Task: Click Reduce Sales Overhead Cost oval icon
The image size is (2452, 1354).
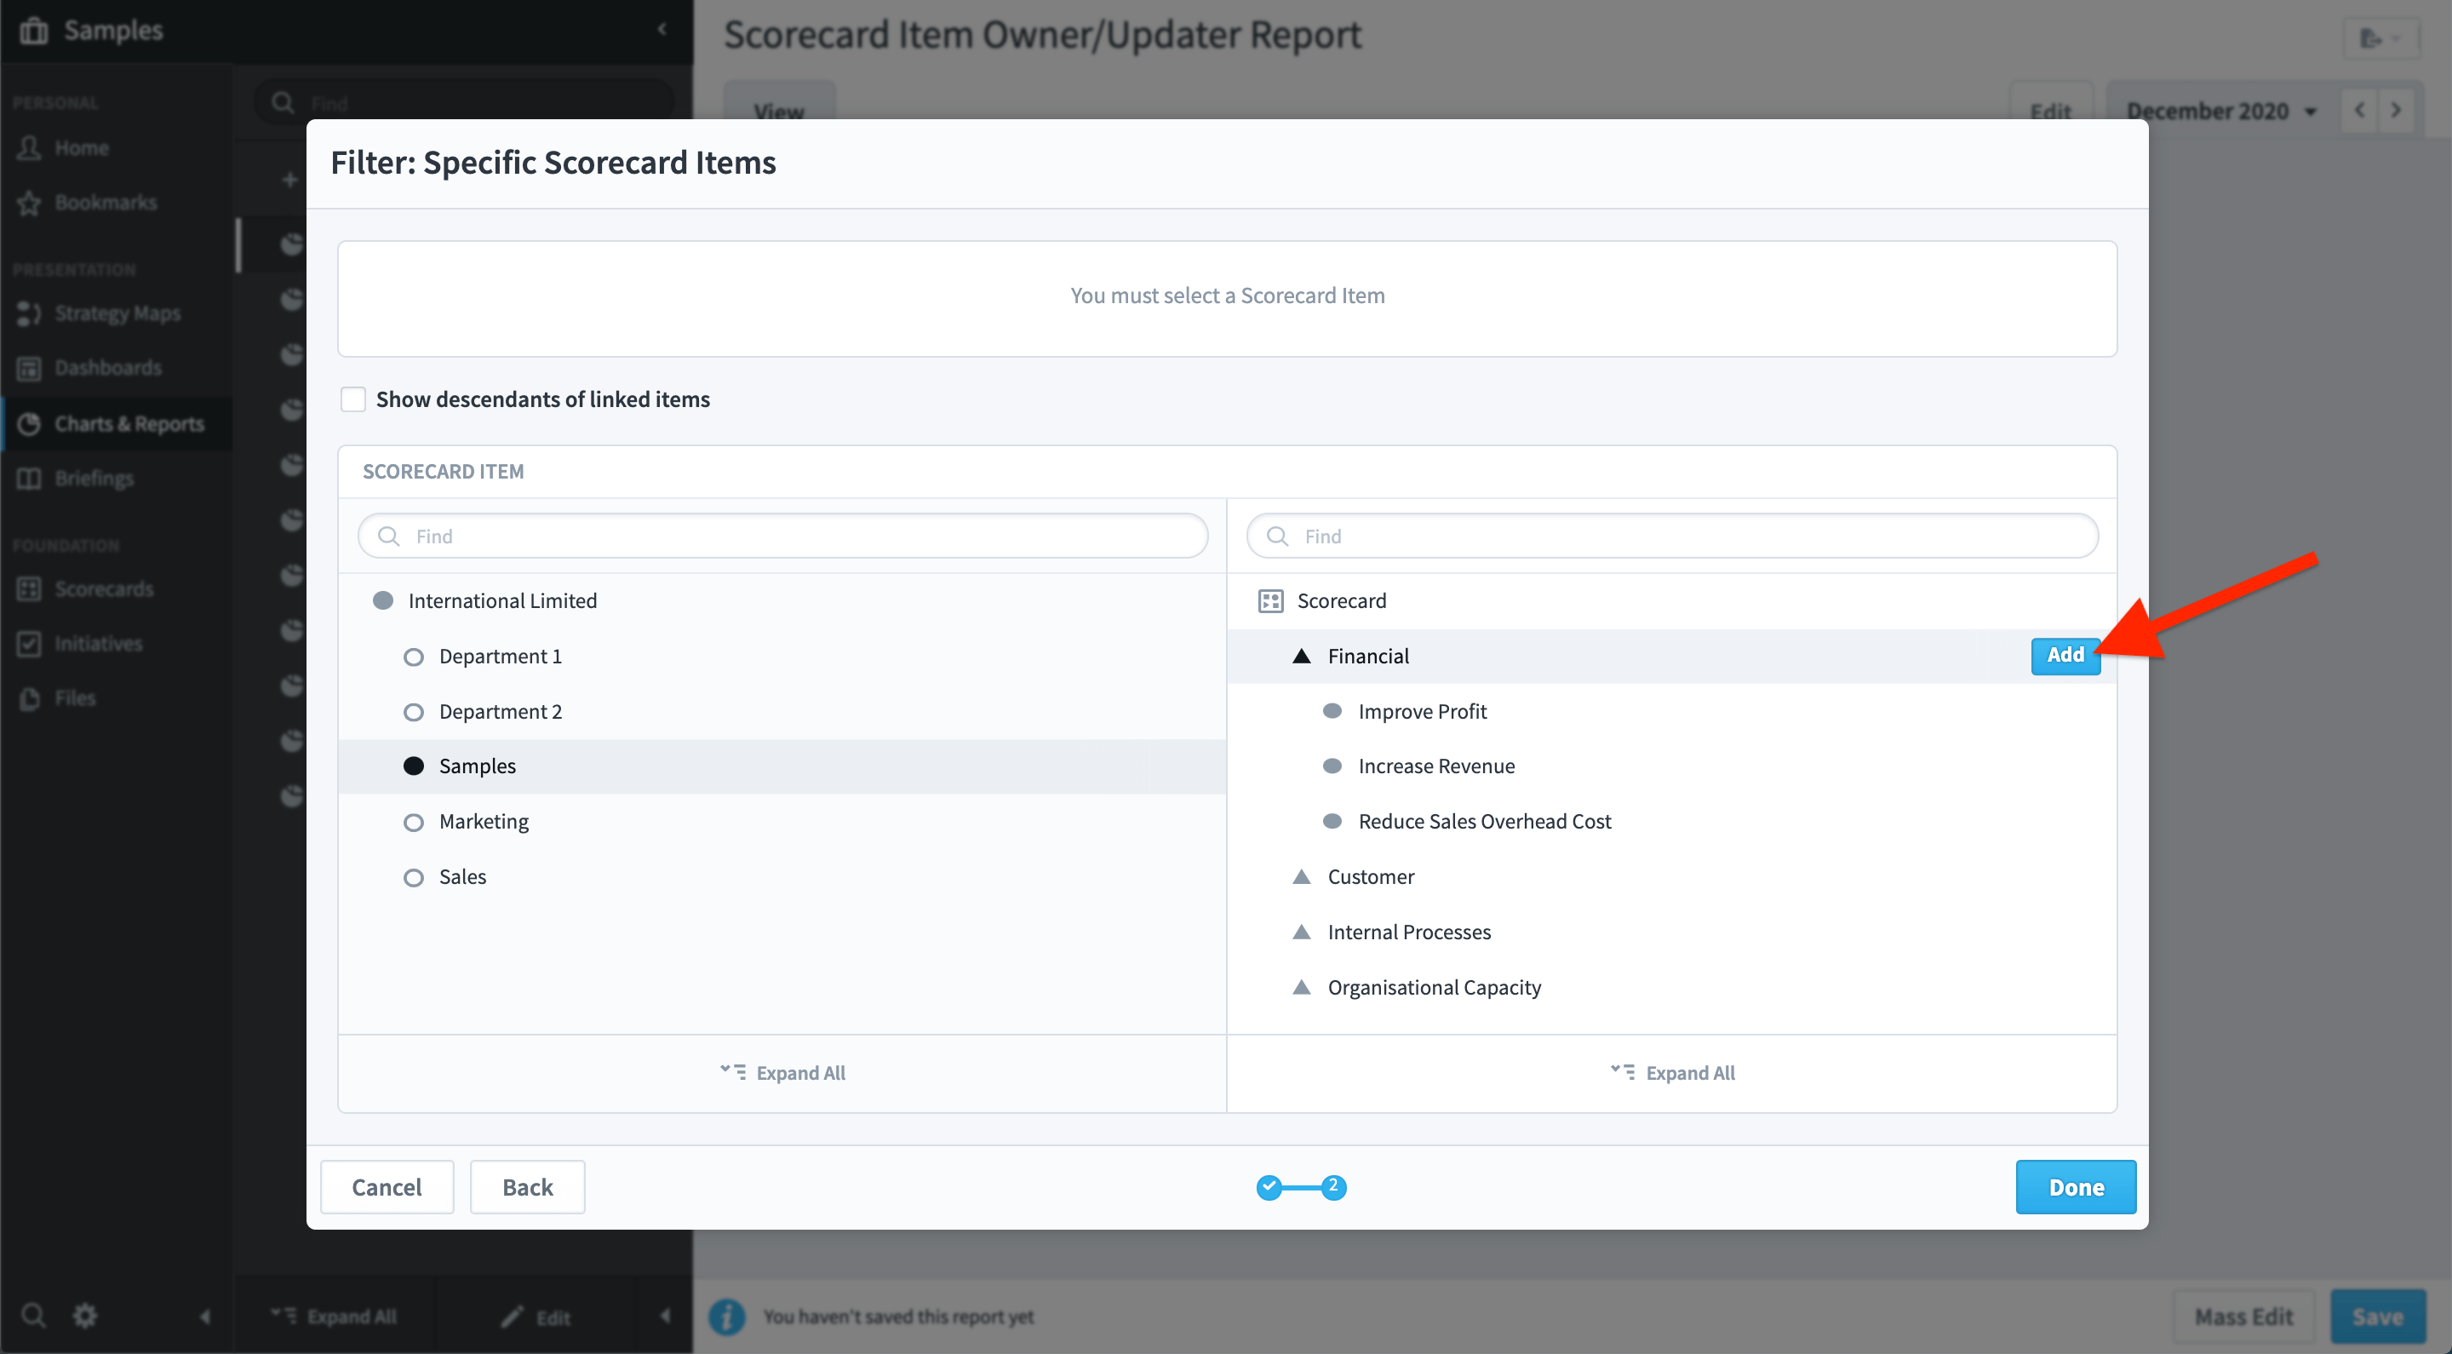Action: [1332, 822]
